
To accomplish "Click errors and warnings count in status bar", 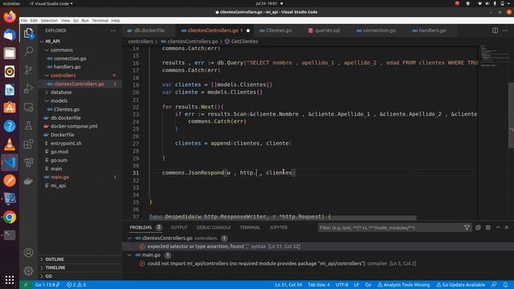I will click(76, 285).
